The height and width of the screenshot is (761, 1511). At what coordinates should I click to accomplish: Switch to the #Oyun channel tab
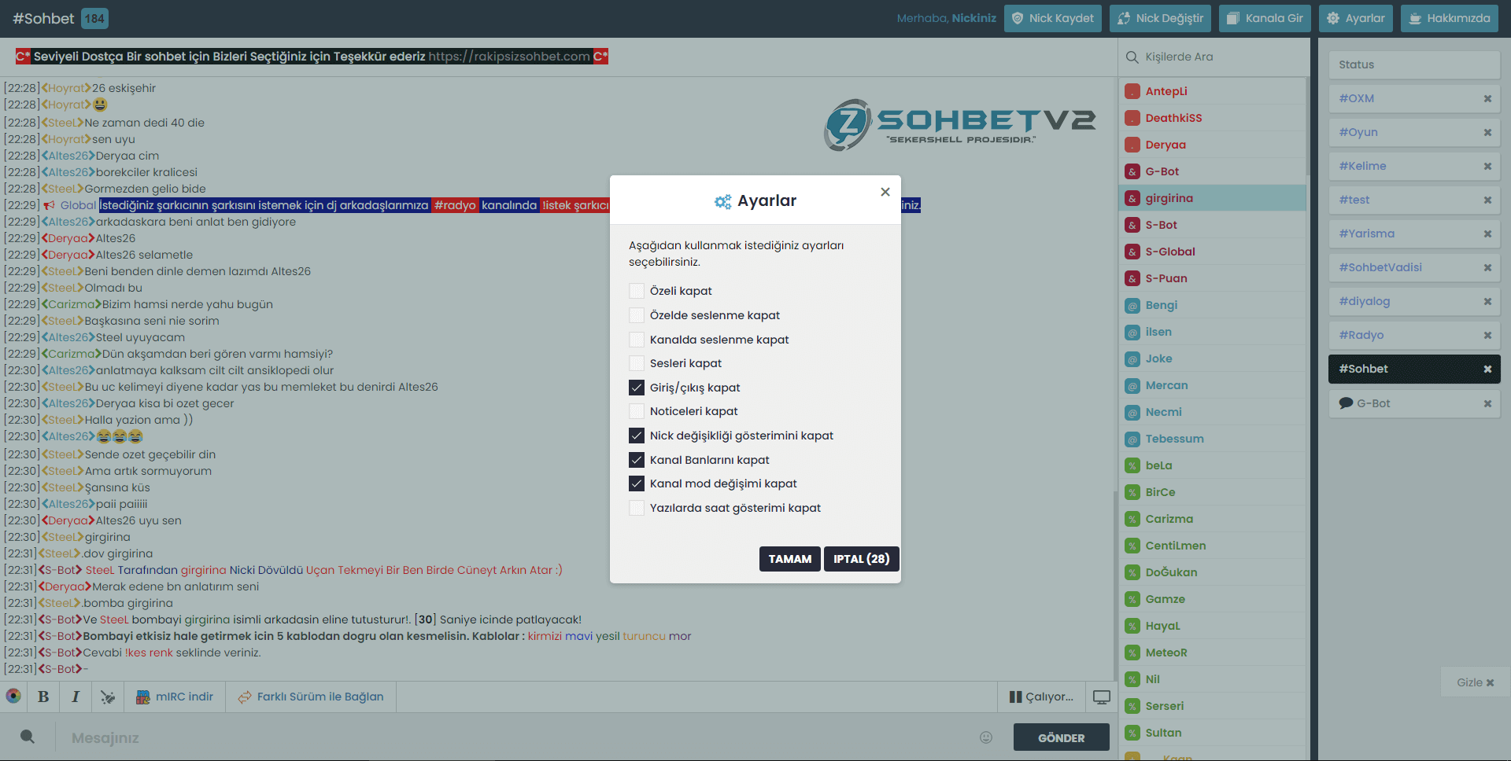click(1414, 132)
